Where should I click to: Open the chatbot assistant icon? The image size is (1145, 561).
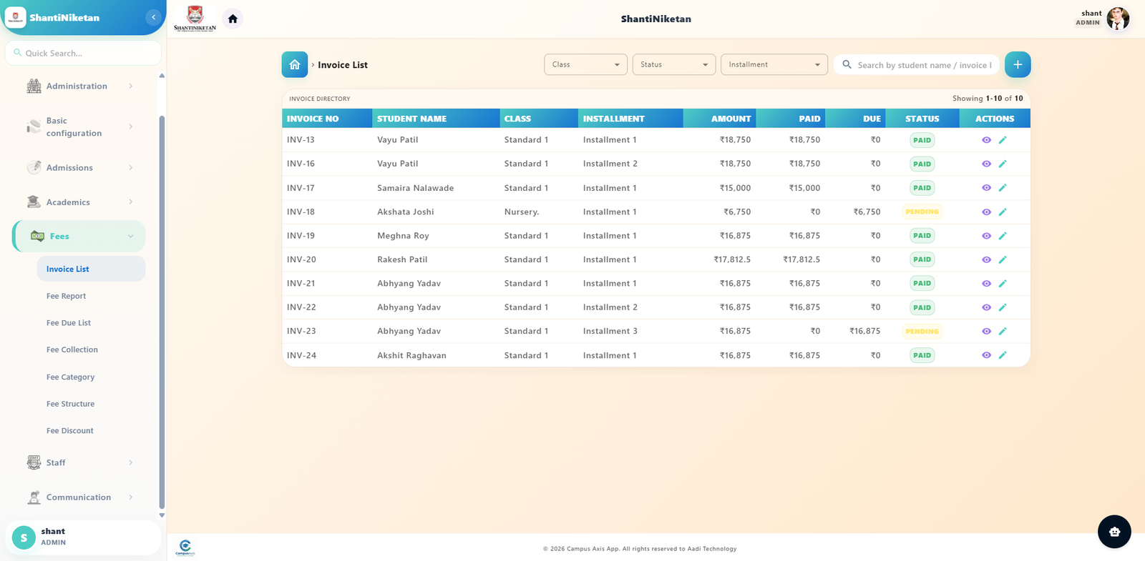tap(1114, 532)
